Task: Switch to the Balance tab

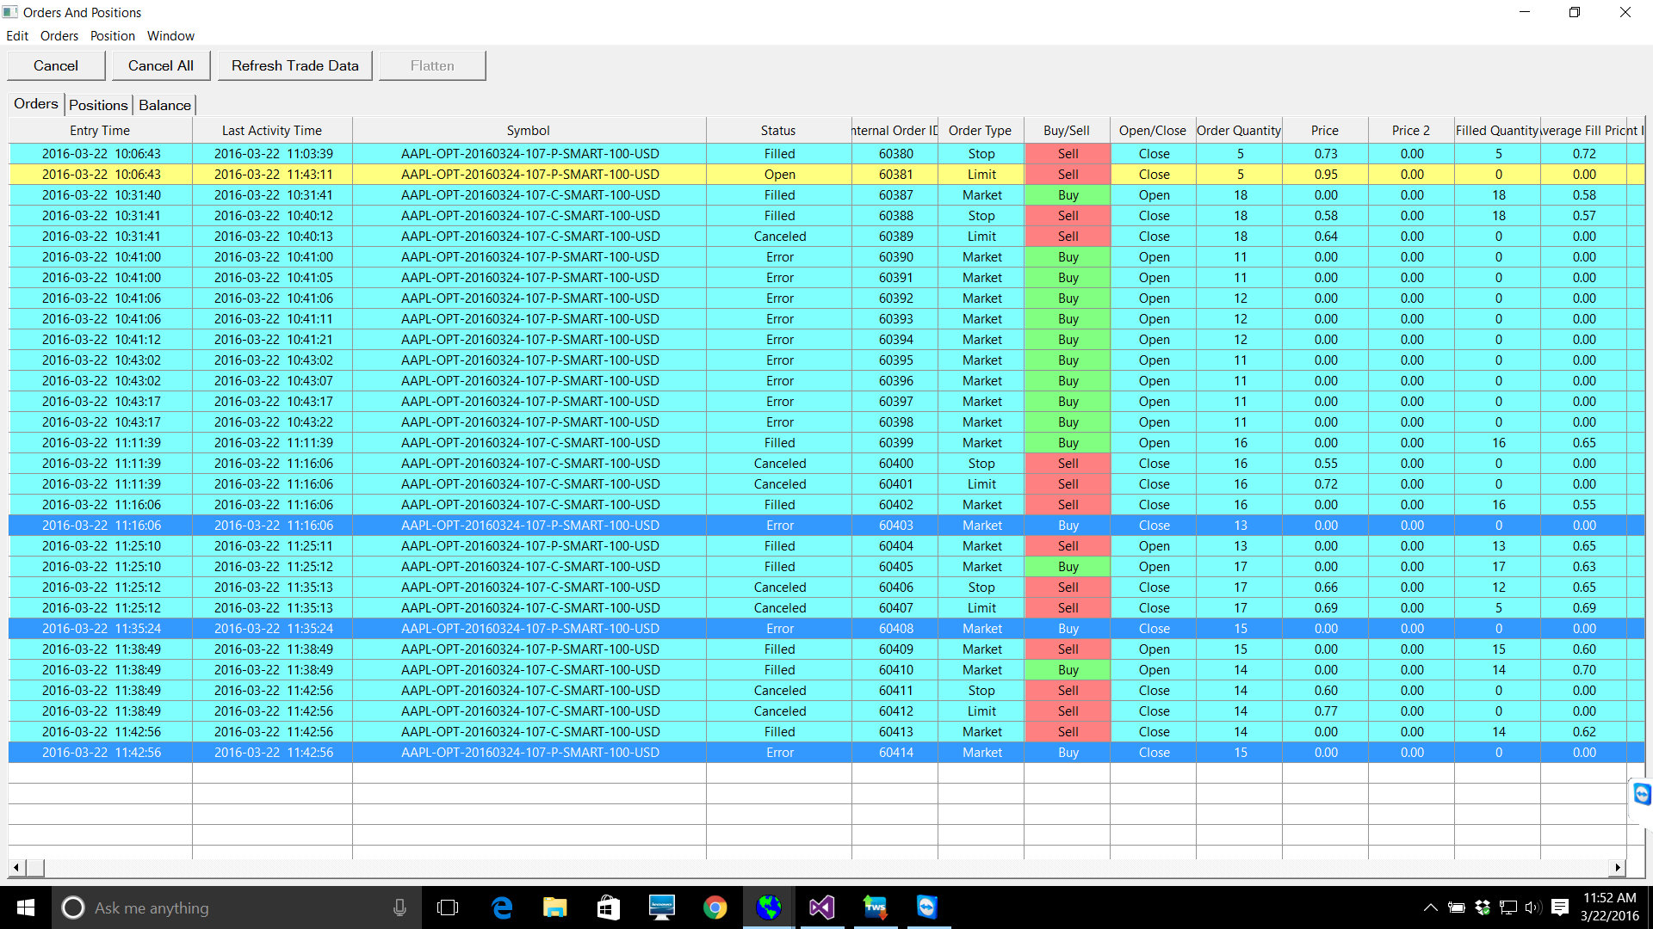Action: click(x=164, y=105)
